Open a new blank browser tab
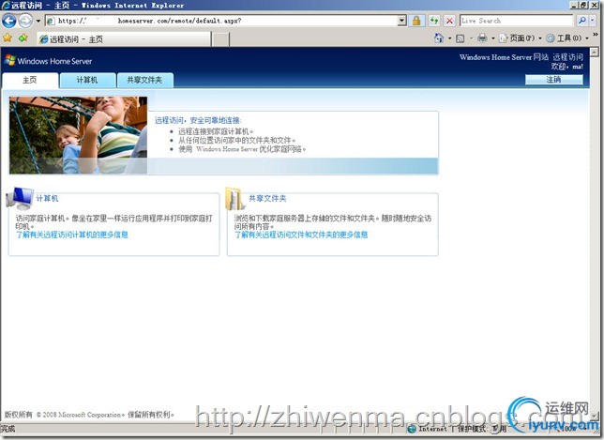 220,39
